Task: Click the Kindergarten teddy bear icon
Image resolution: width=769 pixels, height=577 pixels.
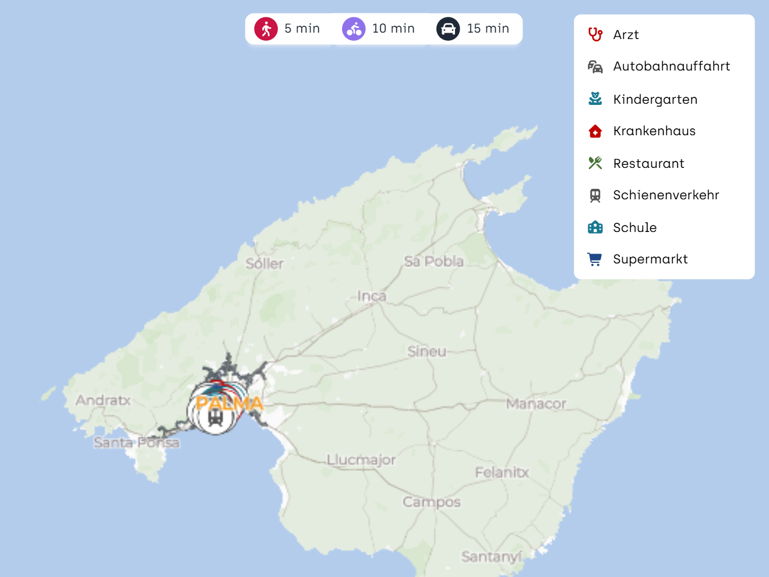Action: click(595, 99)
